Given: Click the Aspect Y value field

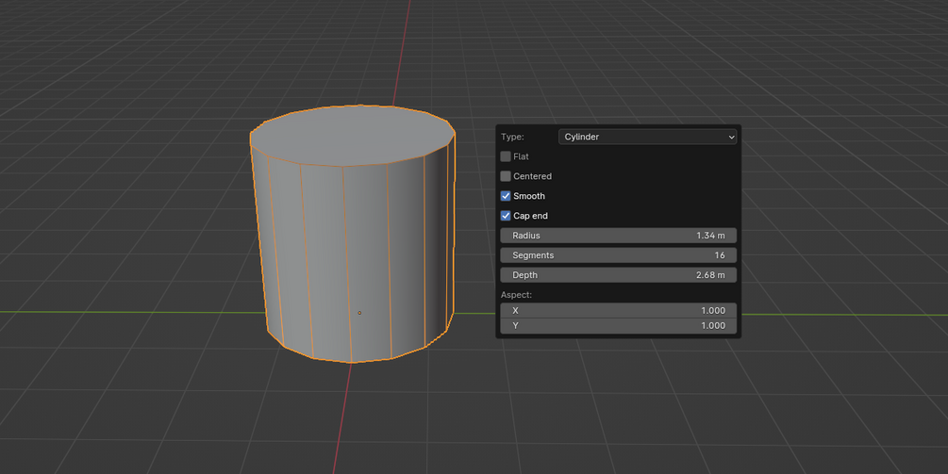Looking at the screenshot, I should tap(619, 325).
